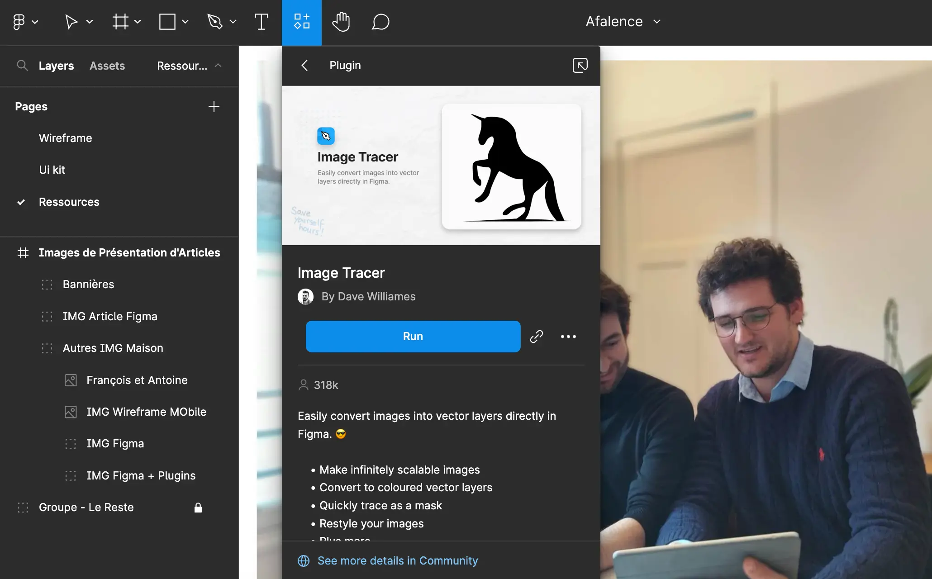Click the Image Tracer plugin title
Image resolution: width=932 pixels, height=579 pixels.
point(341,273)
